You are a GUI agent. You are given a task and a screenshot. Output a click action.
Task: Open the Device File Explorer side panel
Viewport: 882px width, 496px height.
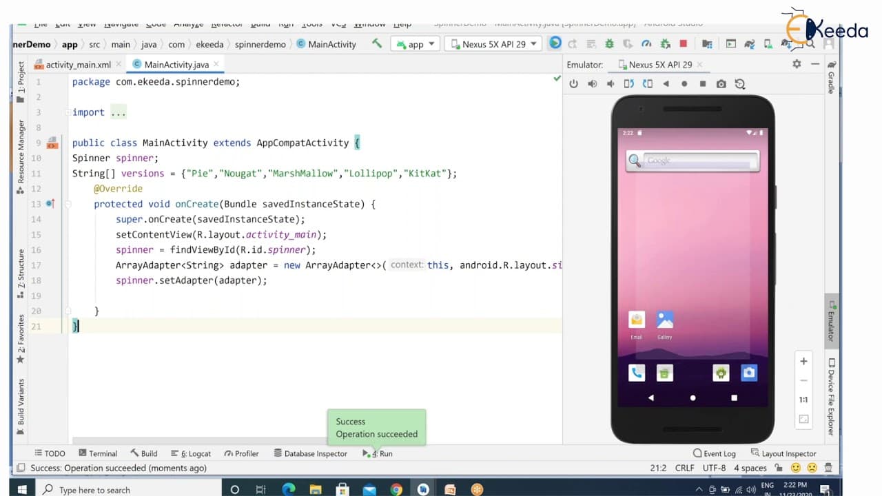coord(832,397)
